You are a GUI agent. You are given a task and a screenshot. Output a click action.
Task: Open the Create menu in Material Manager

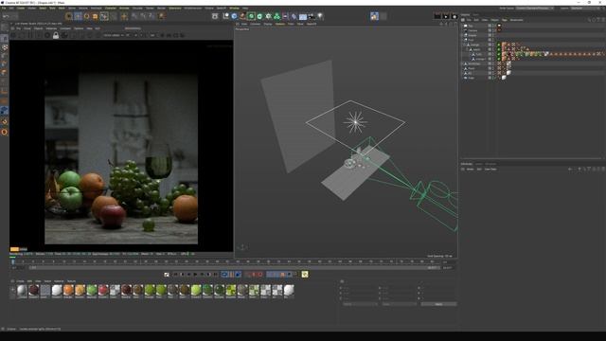pos(20,281)
